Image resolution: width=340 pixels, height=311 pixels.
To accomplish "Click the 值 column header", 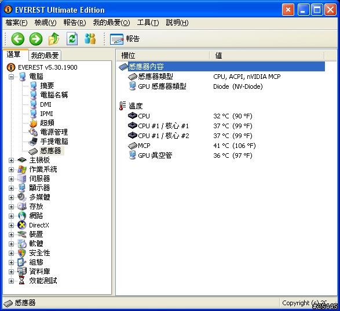I will 267,56.
